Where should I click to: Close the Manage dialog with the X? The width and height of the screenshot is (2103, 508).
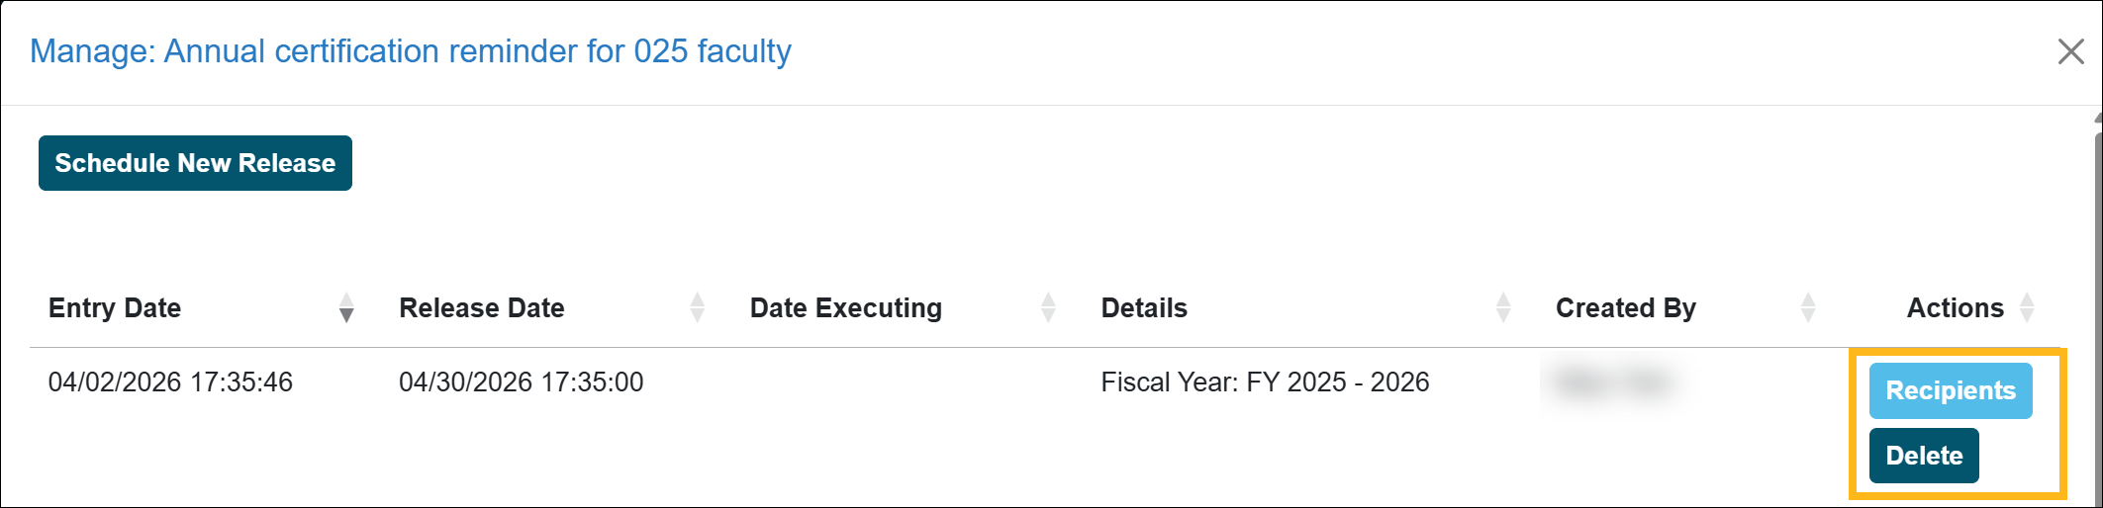[x=2070, y=51]
